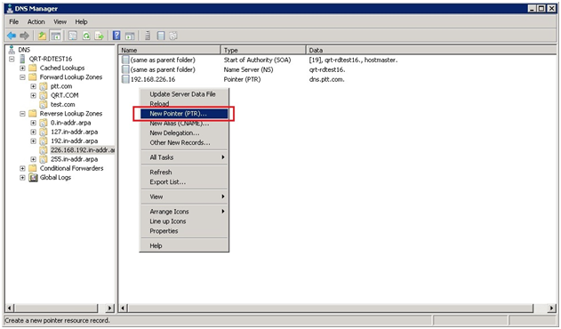Click the record icon beside 192.168.226.16

click(x=125, y=79)
